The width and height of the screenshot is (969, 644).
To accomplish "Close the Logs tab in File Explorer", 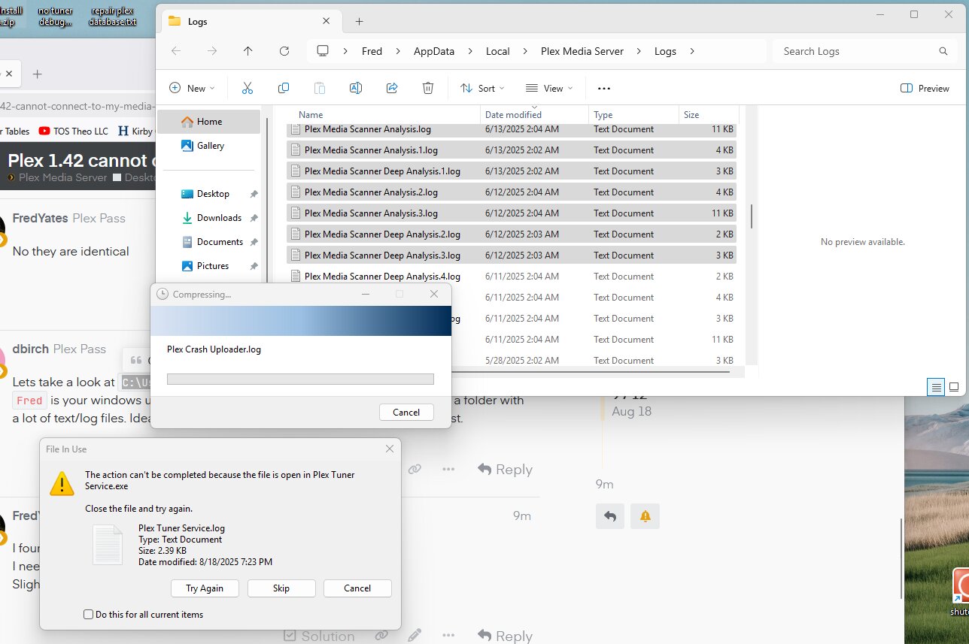I will point(327,21).
